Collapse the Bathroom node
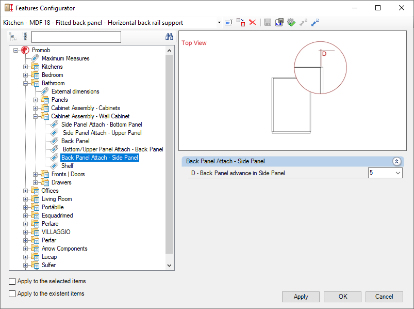This screenshot has height=309, width=414. click(x=26, y=83)
